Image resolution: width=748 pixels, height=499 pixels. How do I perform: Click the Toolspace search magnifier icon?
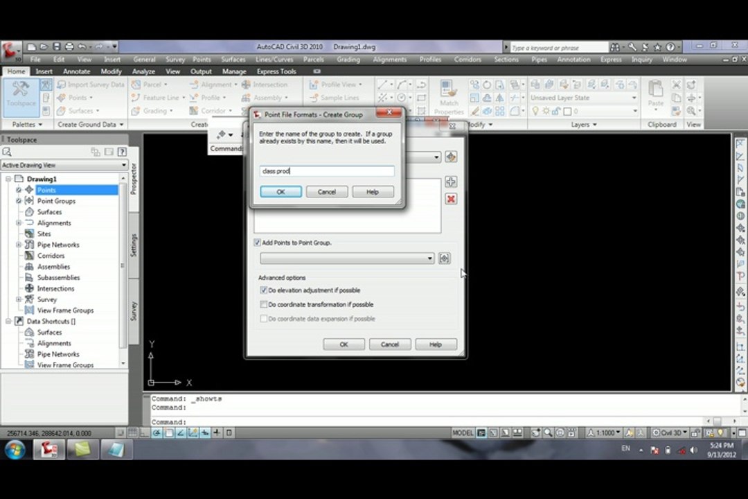point(7,152)
